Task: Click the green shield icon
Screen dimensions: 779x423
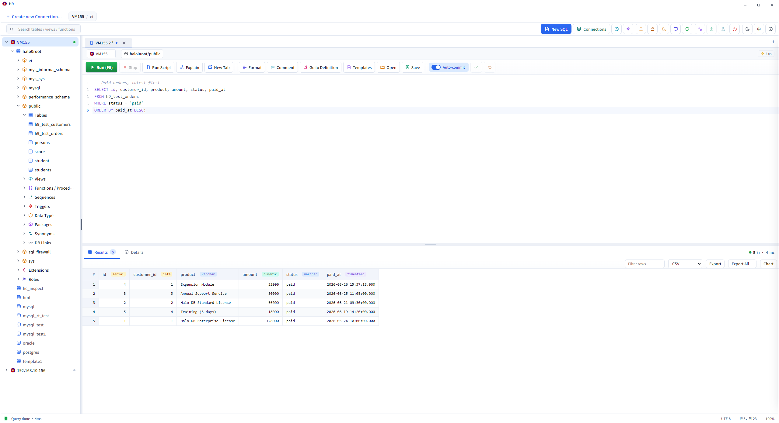Action: 687,29
